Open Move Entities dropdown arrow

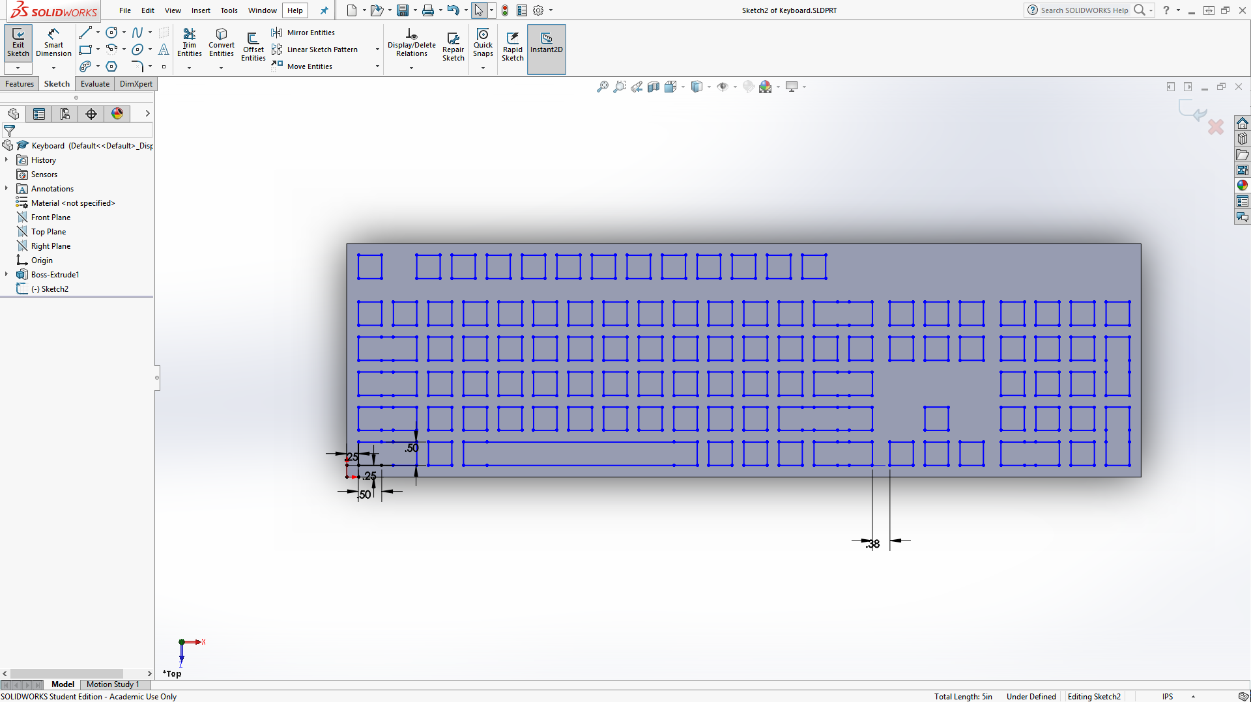coord(377,66)
